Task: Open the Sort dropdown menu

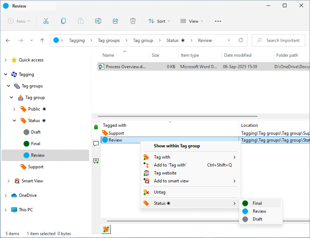Action: tap(159, 21)
